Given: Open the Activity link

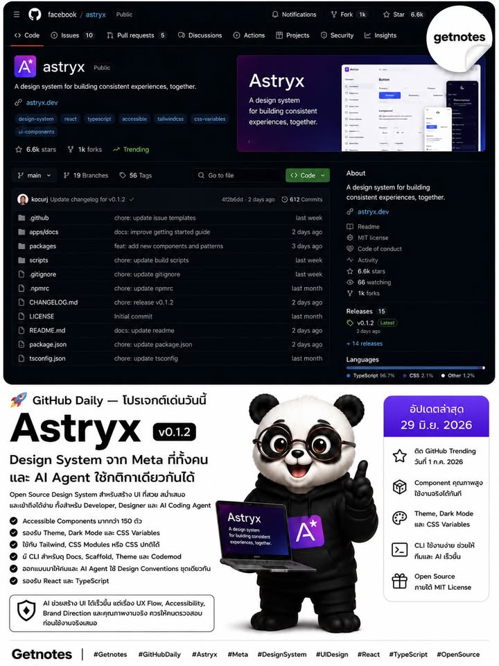Looking at the screenshot, I should (367, 260).
